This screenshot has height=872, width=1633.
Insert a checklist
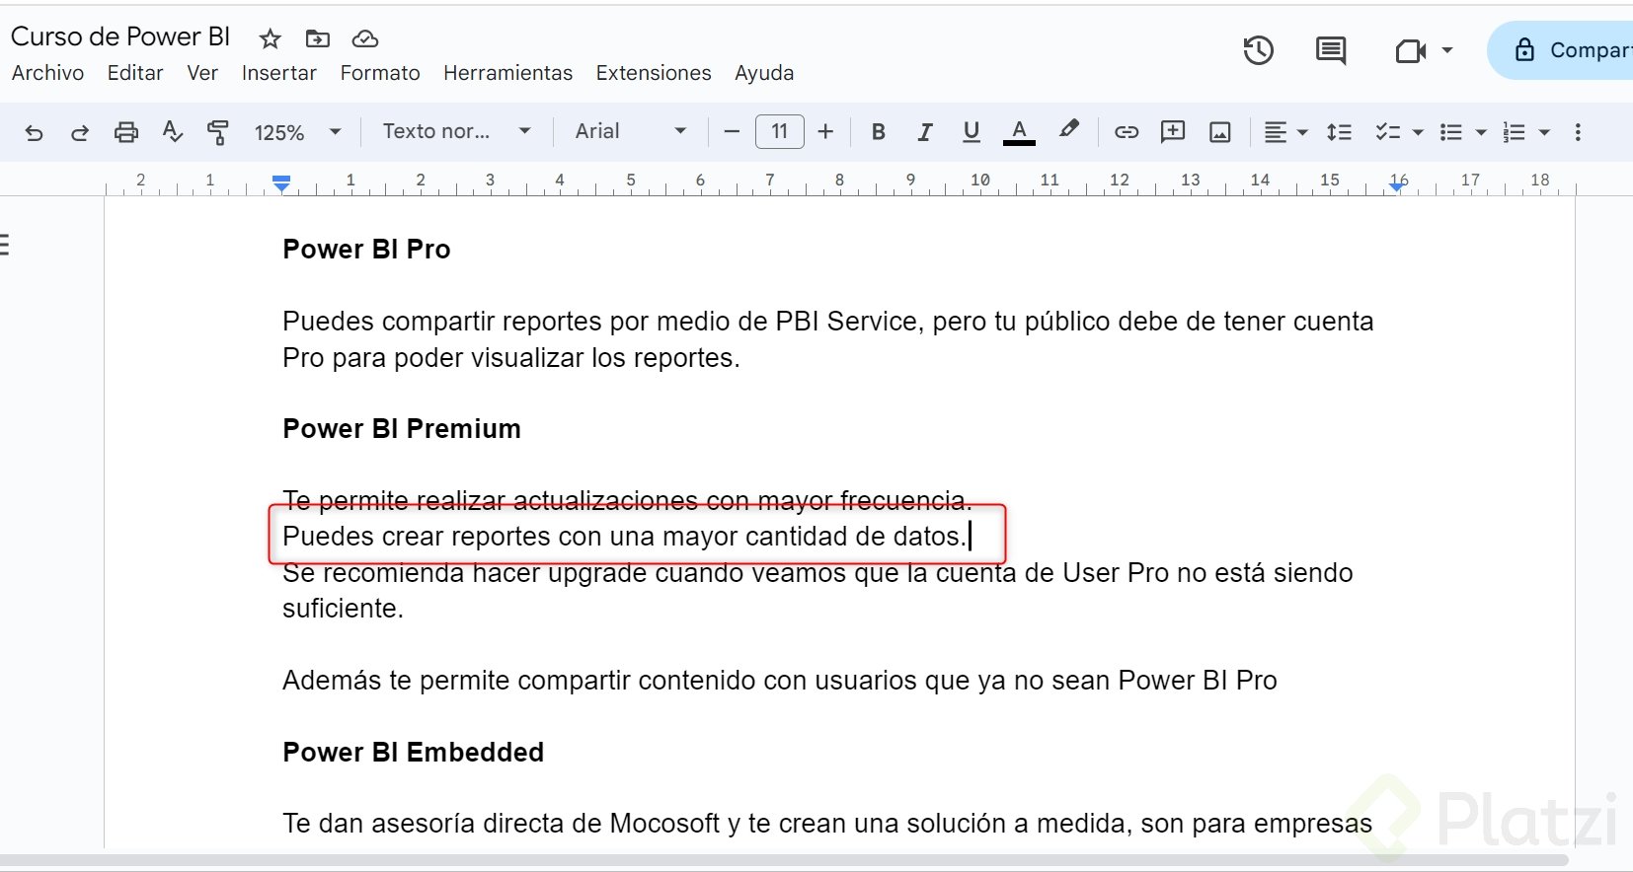click(1388, 132)
